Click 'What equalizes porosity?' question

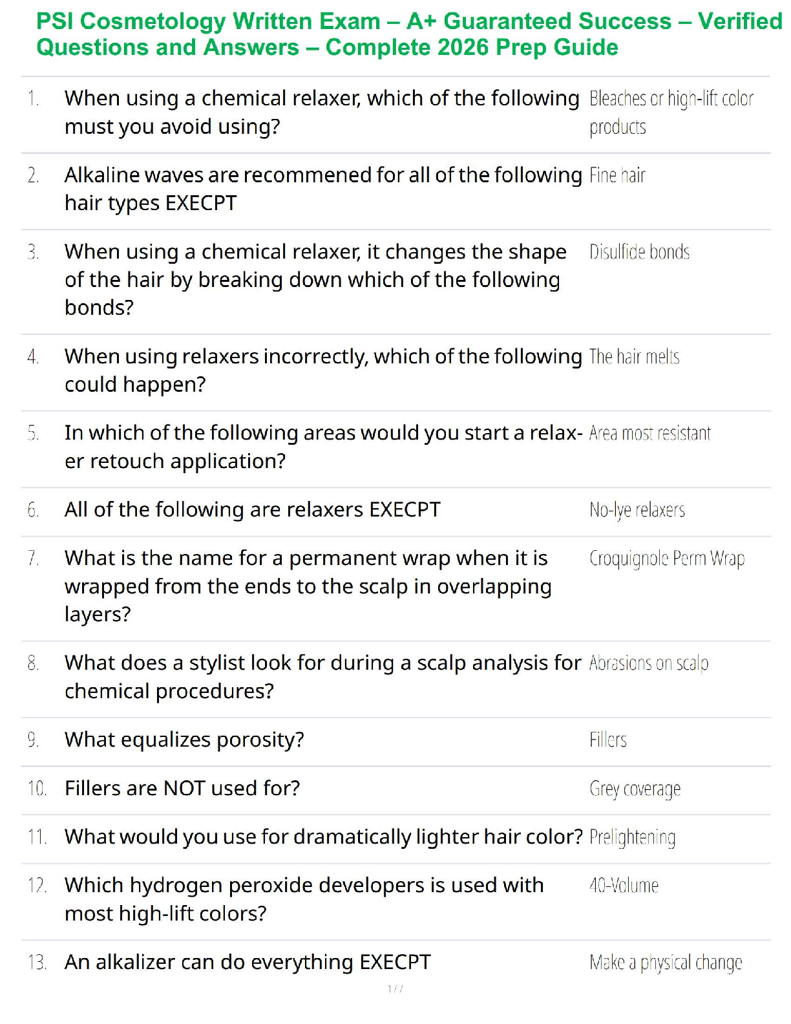coord(184,740)
